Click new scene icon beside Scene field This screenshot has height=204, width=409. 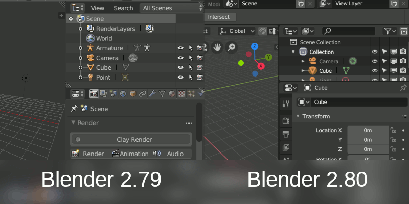pos(301,4)
